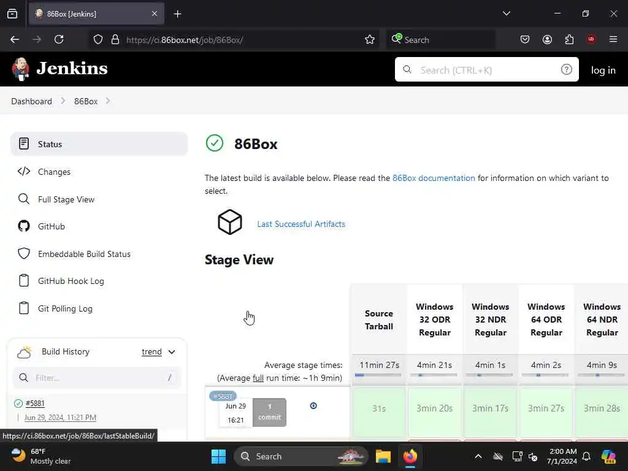
Task: Reload the page
Action: coord(59,39)
